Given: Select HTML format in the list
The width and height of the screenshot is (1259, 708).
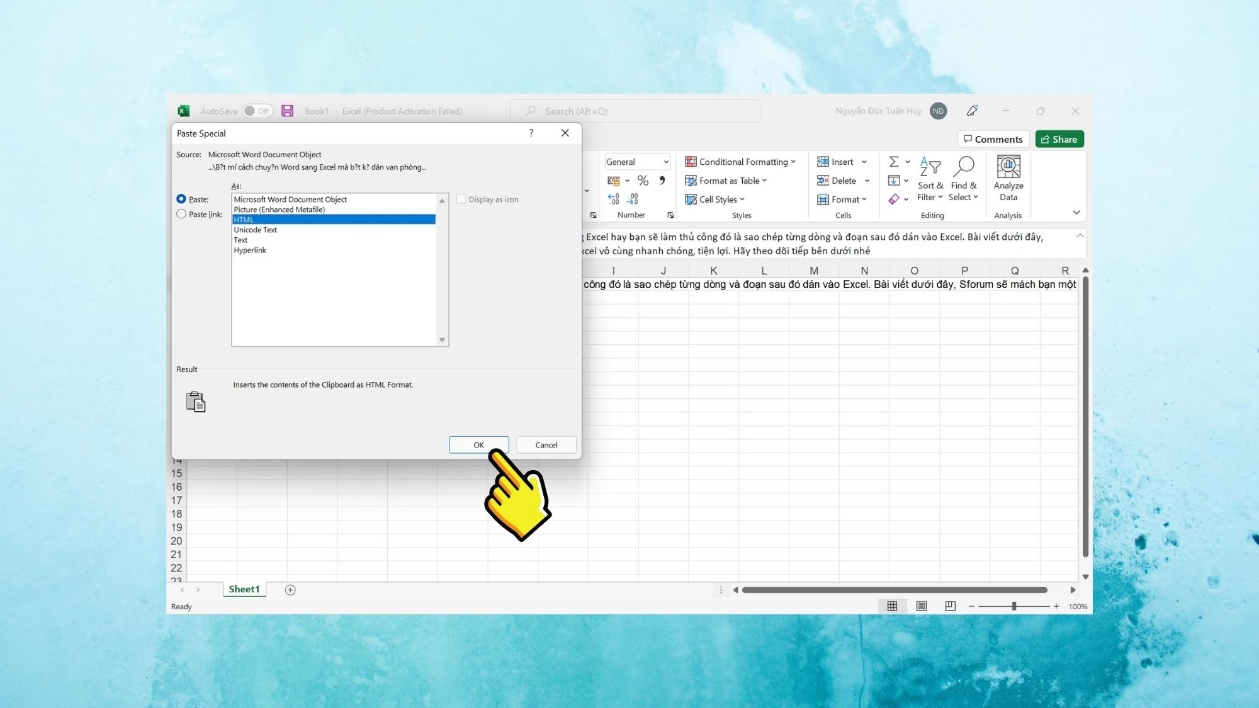Looking at the screenshot, I should coord(334,220).
